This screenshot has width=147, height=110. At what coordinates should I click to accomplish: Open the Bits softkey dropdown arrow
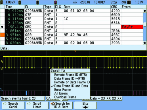point(85,107)
